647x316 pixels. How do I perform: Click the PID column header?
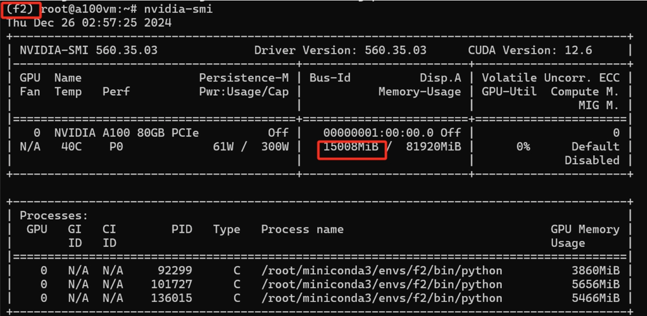(x=182, y=229)
